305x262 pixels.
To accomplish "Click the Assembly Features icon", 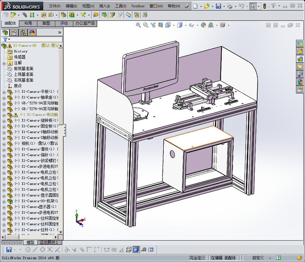I will point(72,15).
